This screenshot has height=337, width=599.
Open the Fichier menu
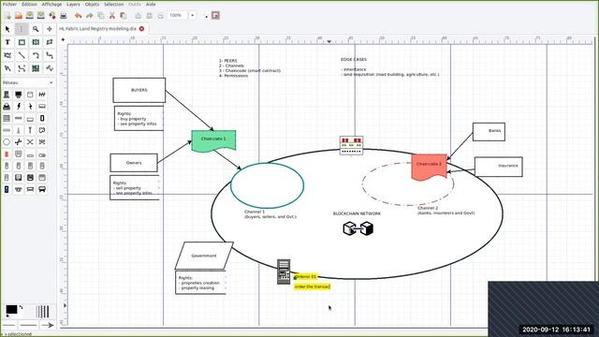9,4
